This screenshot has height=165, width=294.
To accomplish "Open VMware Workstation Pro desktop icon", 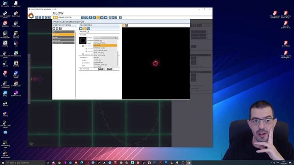I will [x=5, y=35].
